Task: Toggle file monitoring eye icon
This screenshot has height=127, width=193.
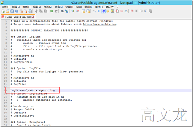Action: [x=126, y=11]
